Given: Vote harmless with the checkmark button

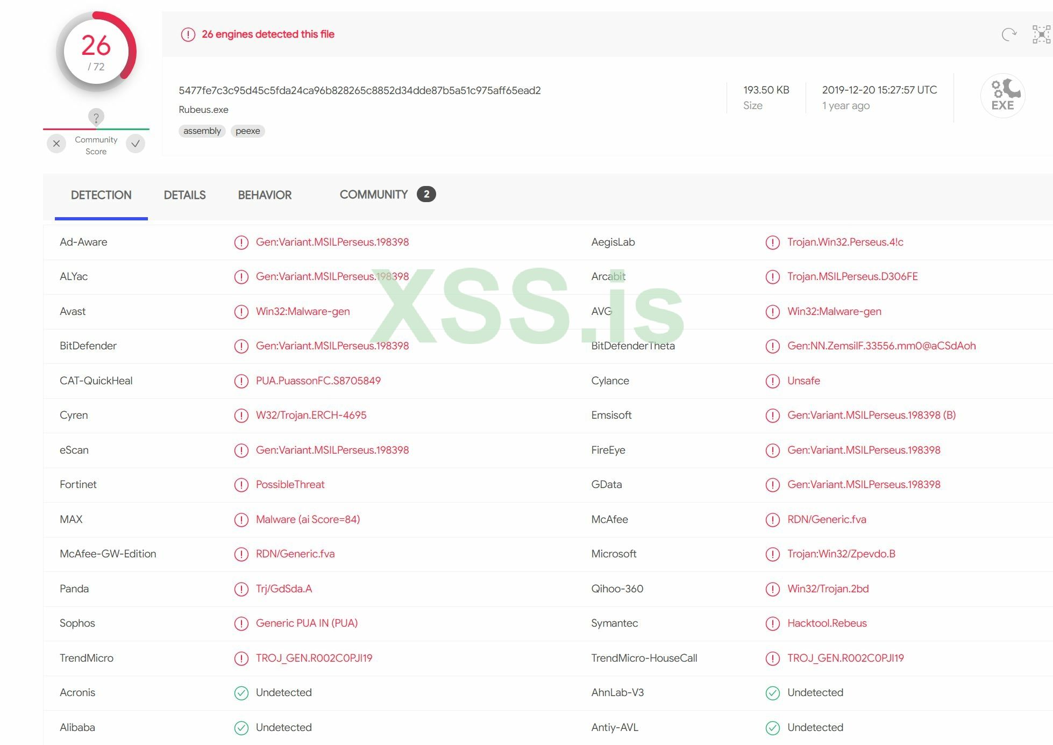Looking at the screenshot, I should [136, 144].
